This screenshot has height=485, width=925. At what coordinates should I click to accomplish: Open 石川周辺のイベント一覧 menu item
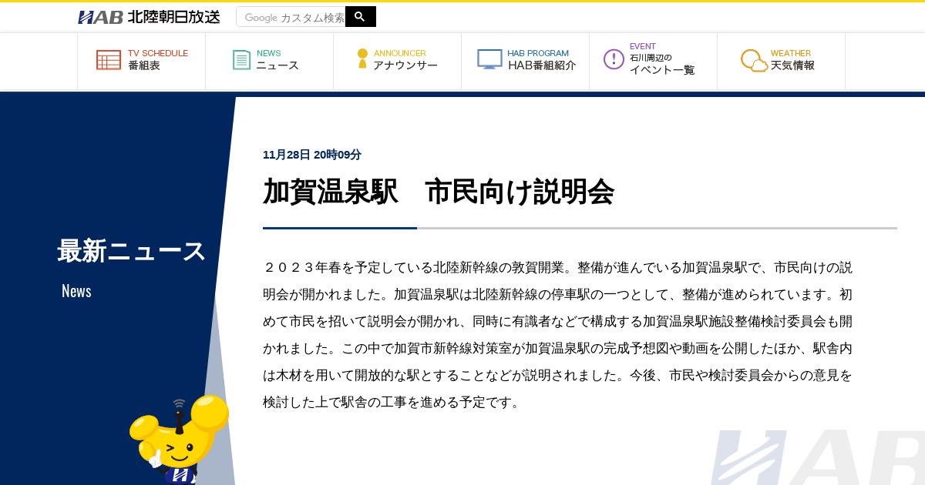point(654,61)
